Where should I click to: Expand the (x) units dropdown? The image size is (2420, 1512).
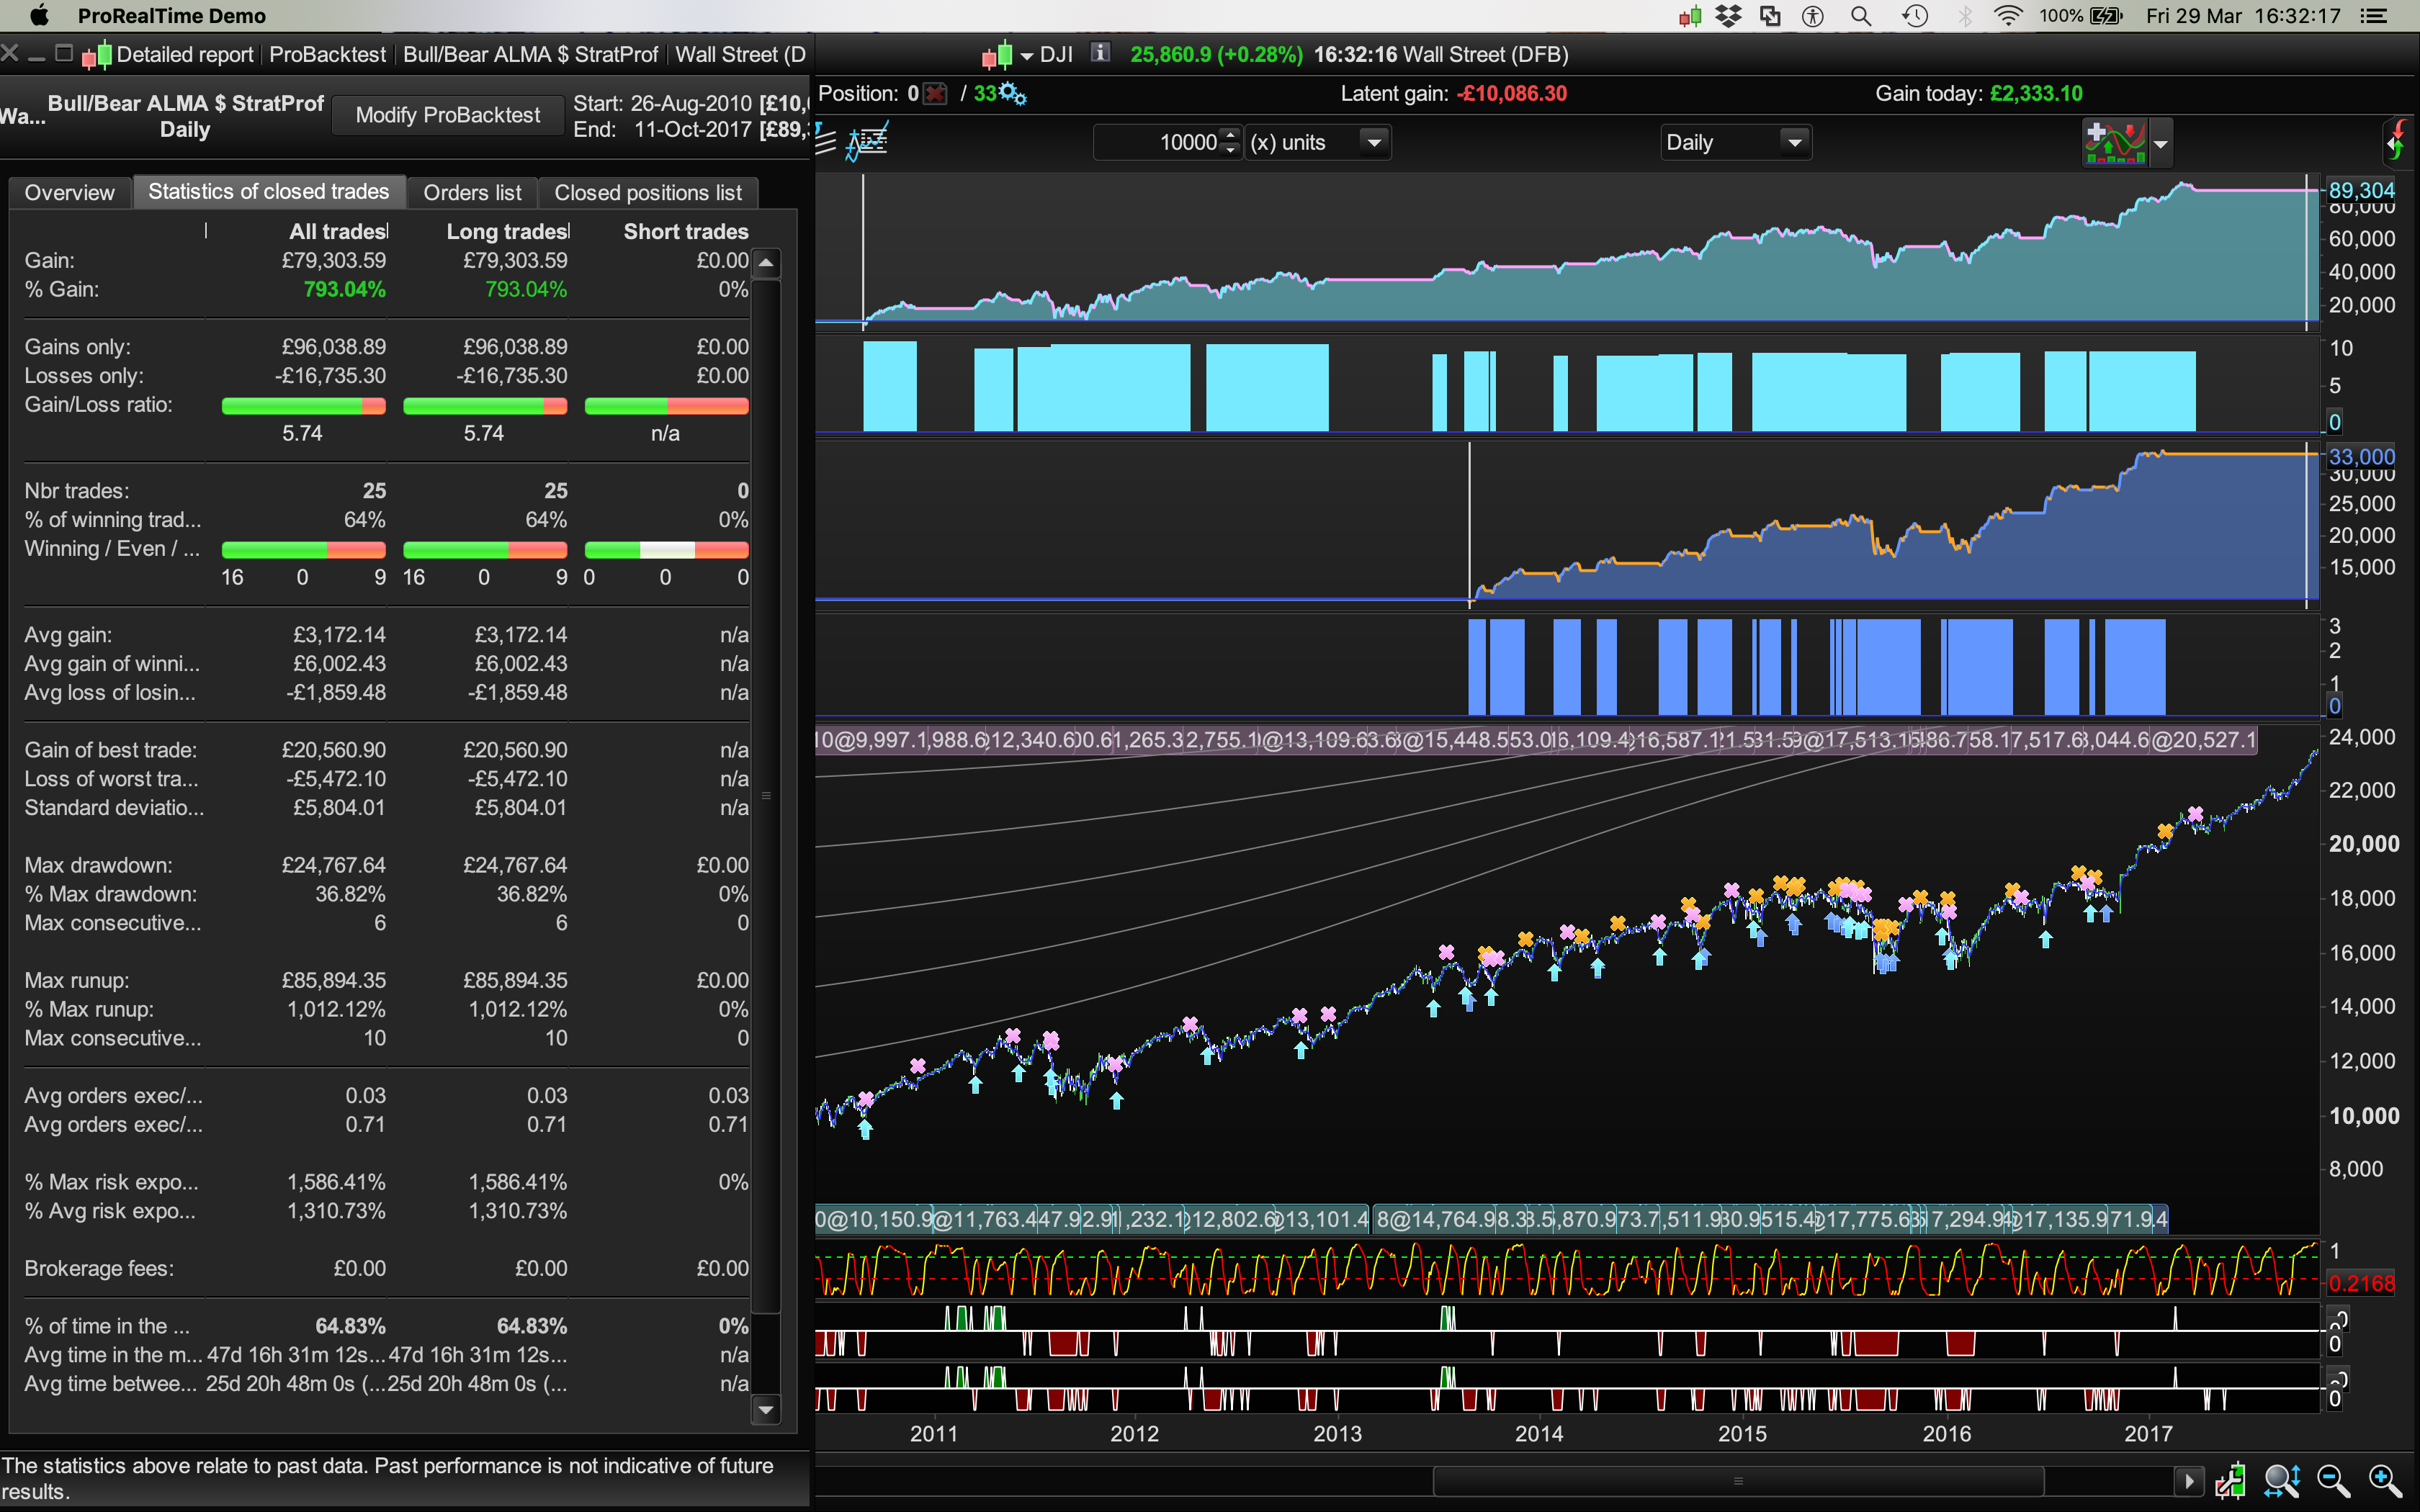point(1374,142)
